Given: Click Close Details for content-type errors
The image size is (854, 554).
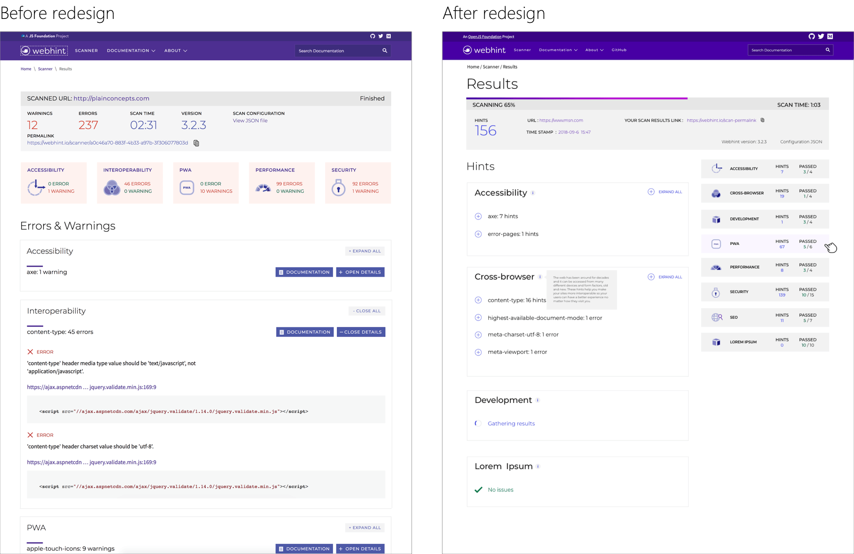Looking at the screenshot, I should pyautogui.click(x=361, y=332).
